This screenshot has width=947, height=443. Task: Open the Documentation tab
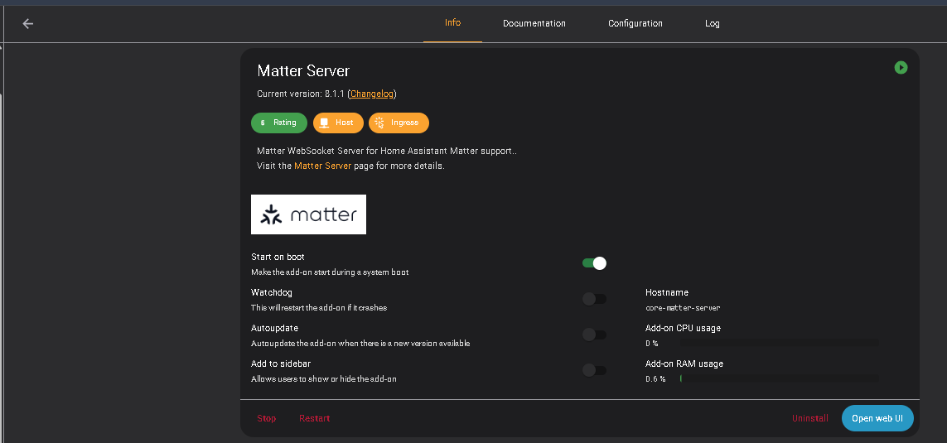(534, 23)
